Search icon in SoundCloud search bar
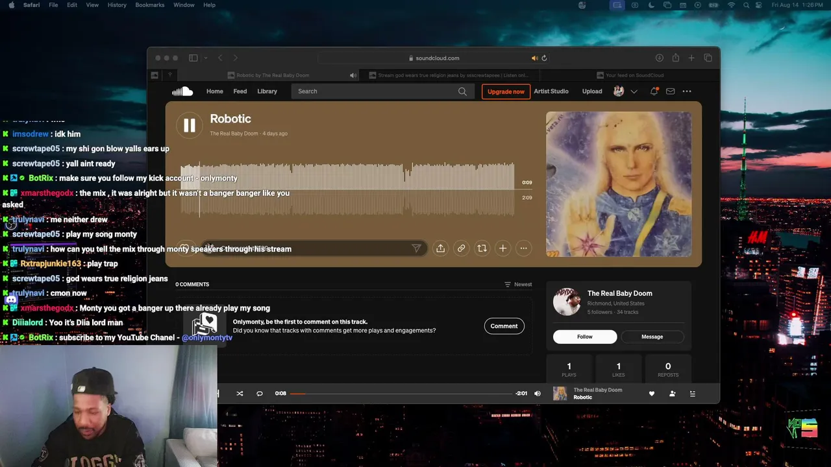Viewport: 831px width, 467px height. pyautogui.click(x=462, y=91)
